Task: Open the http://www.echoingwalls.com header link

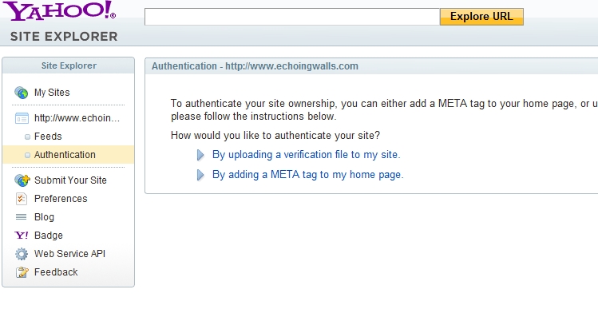Action: (x=291, y=66)
